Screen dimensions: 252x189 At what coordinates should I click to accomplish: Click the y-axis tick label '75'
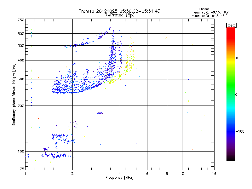click(x=22, y=169)
